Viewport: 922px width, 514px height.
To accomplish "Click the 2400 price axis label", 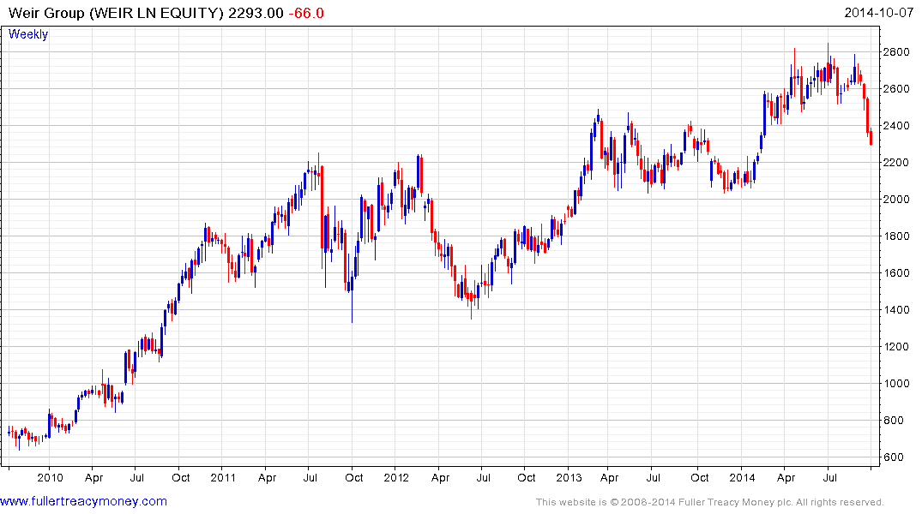I will click(x=896, y=126).
